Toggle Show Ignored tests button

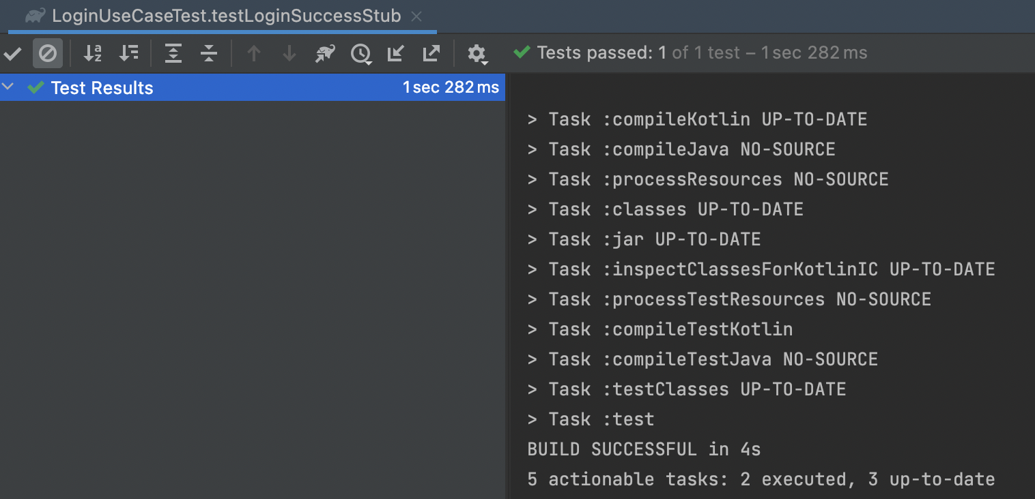(x=47, y=53)
